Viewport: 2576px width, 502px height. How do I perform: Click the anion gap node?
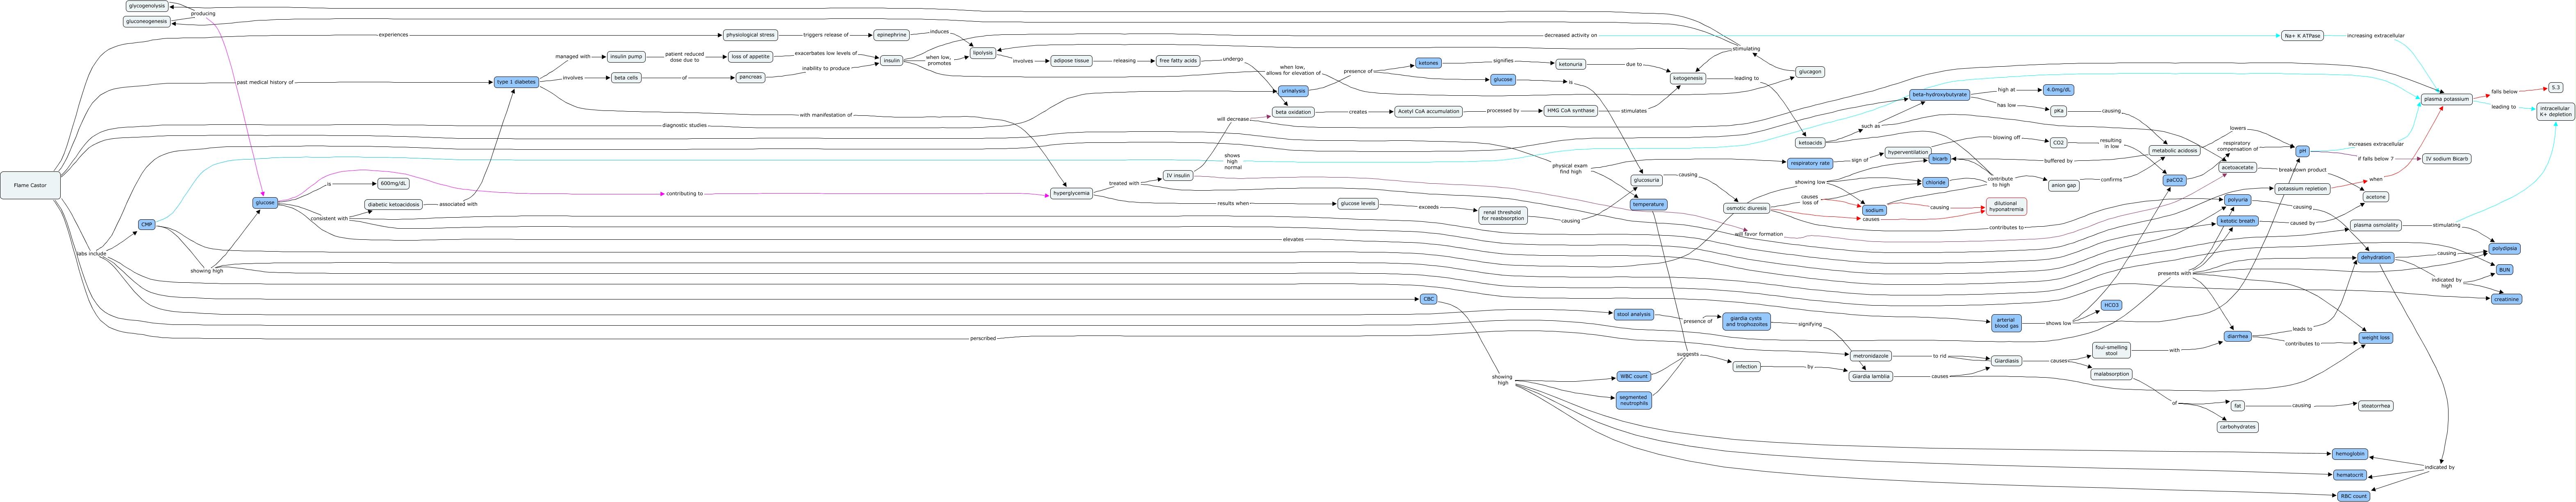coord(2063,186)
